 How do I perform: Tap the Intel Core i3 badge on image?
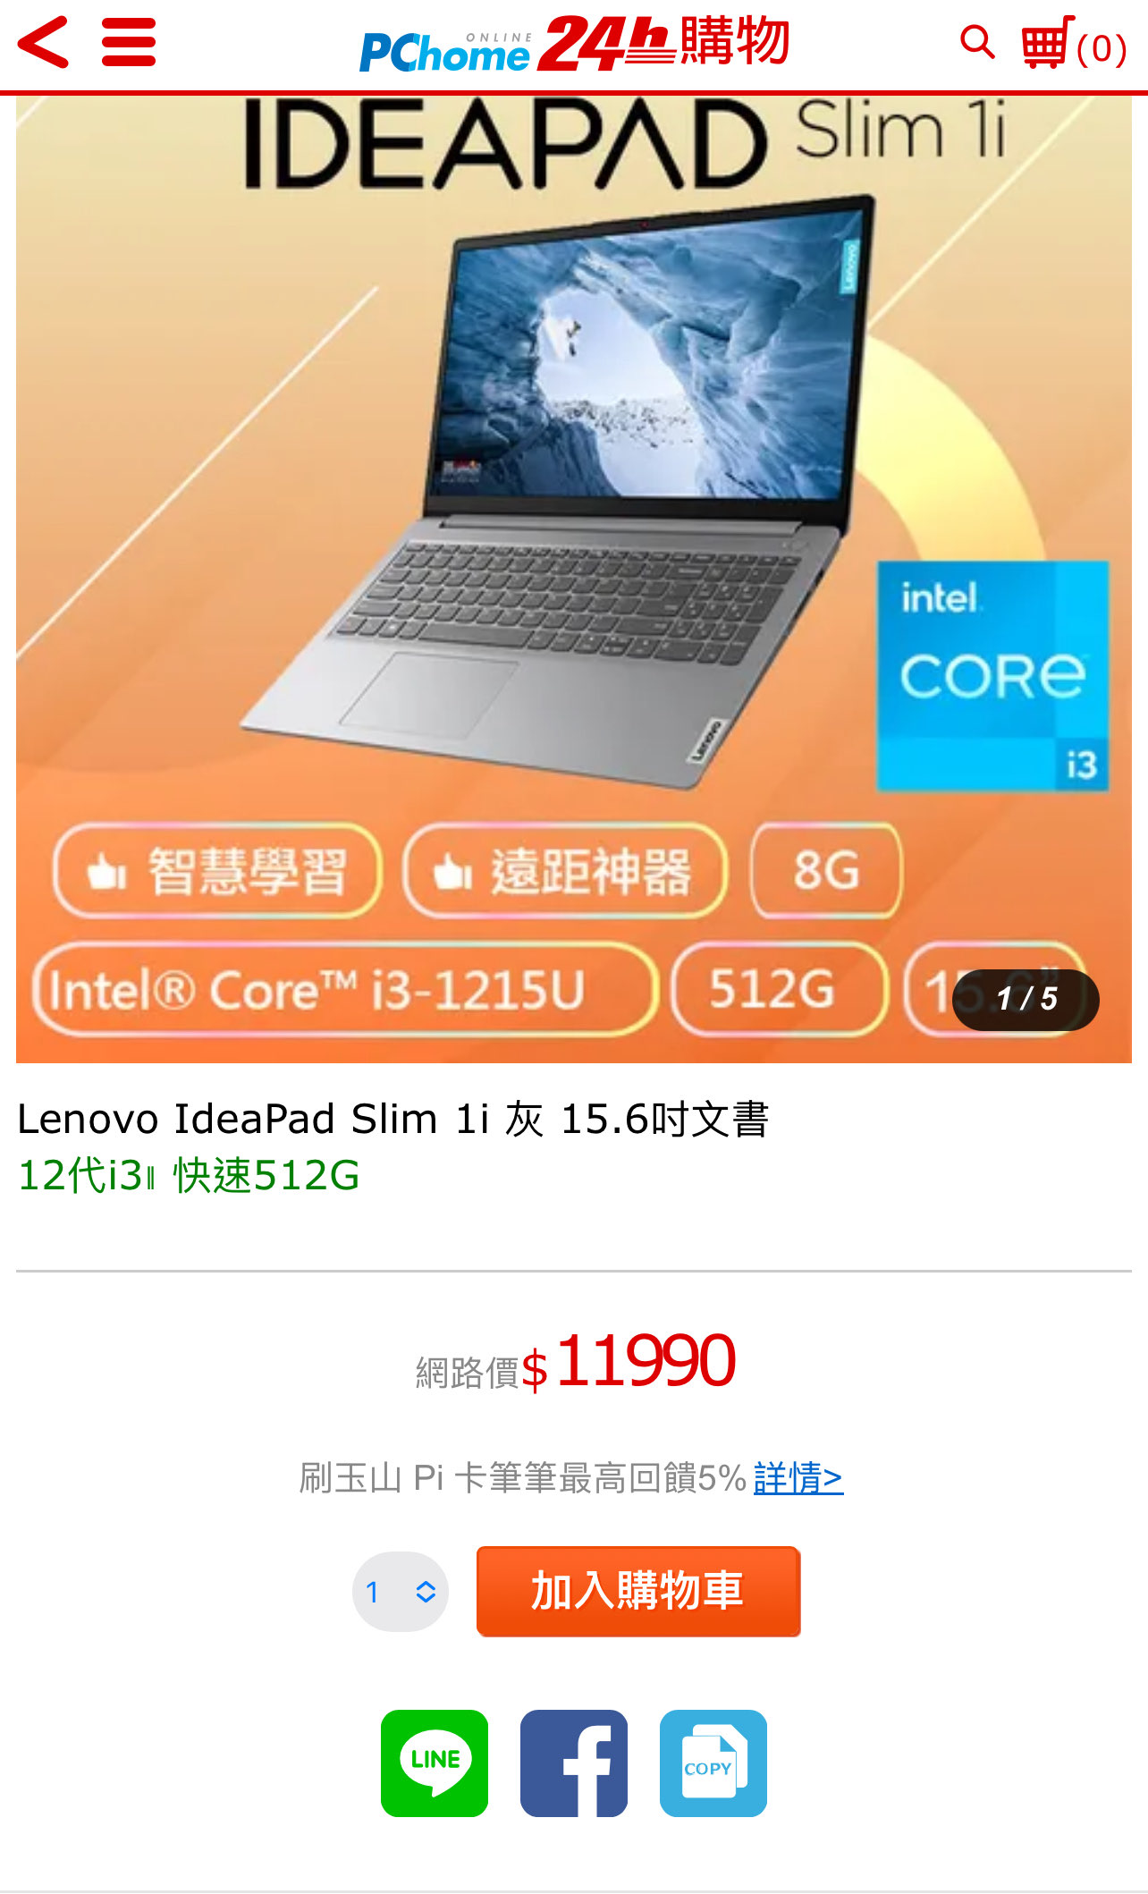[992, 676]
